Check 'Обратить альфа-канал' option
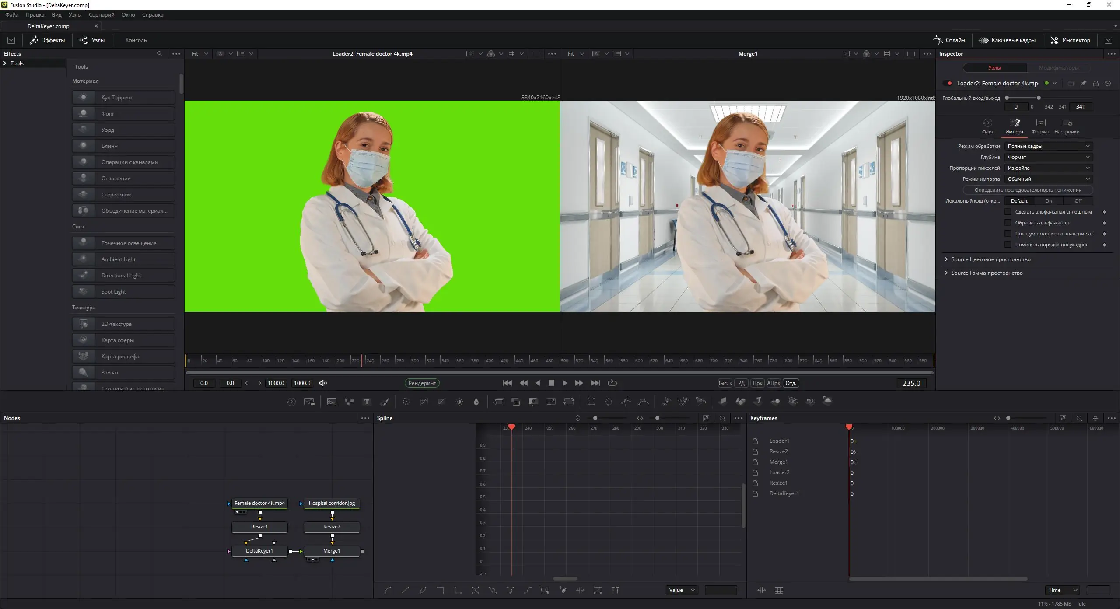The image size is (1120, 609). [1008, 223]
